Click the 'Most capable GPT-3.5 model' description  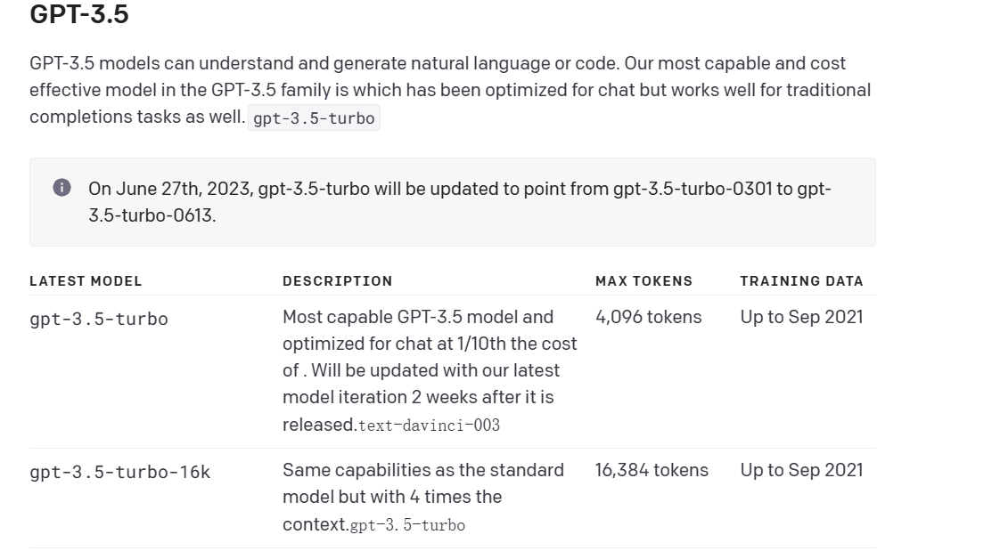pyautogui.click(x=418, y=317)
